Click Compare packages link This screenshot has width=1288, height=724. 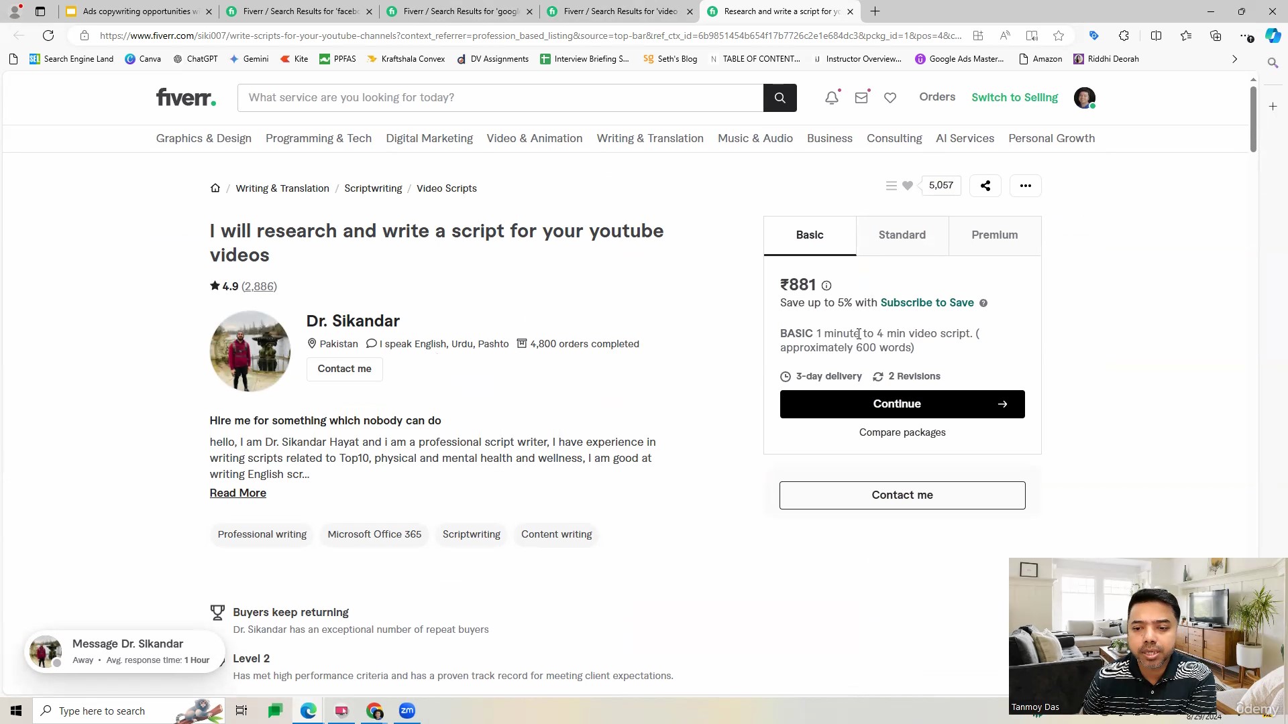click(902, 432)
